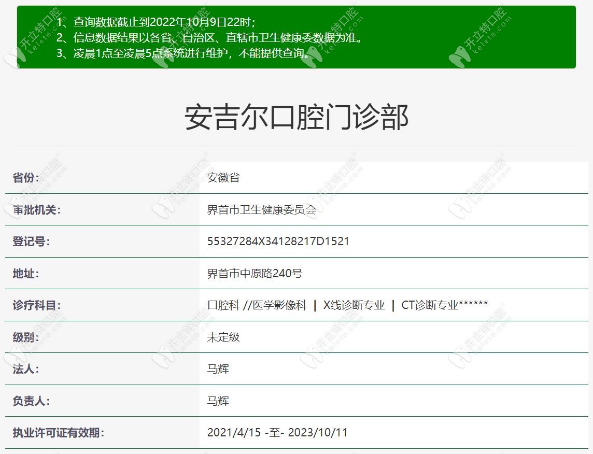593x454 pixels.
Task: Click registration number 55327284X34128217D1521
Action: pos(278,241)
